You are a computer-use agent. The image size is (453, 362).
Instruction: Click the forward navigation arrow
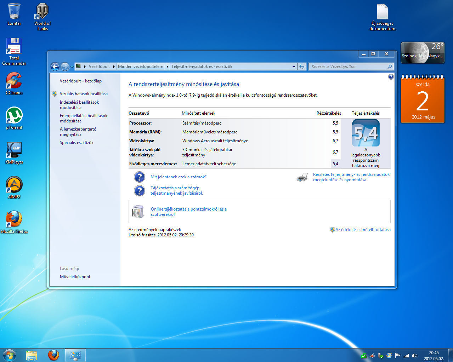(65, 67)
